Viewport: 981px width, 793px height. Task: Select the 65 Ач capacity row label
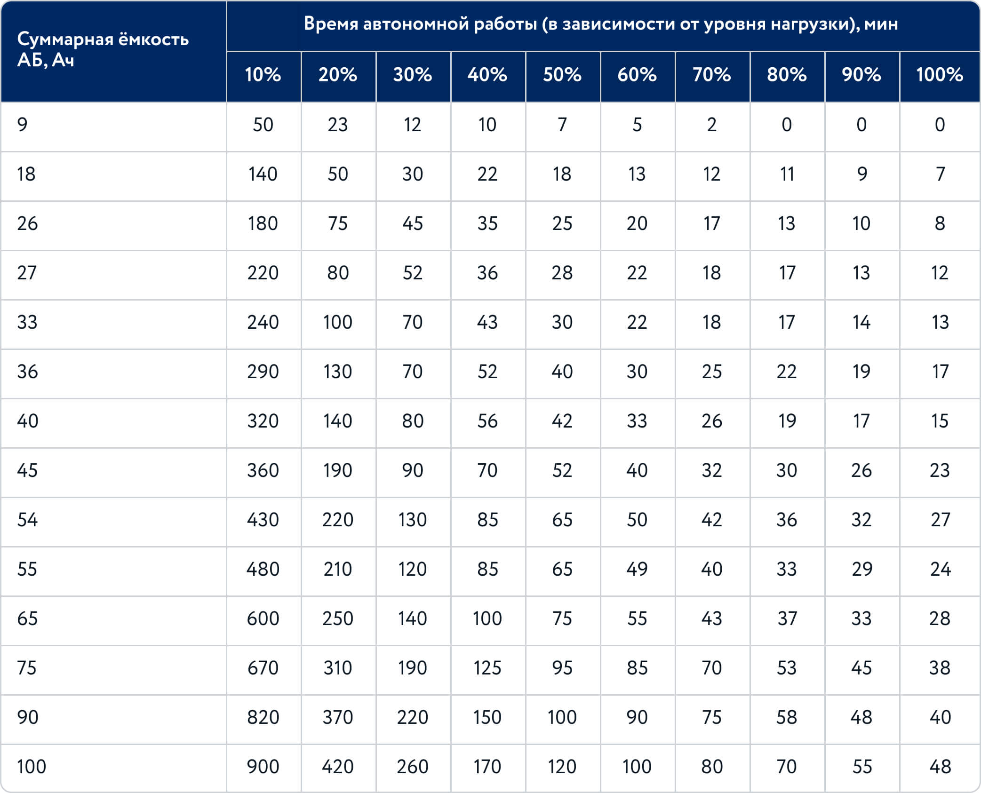coord(27,619)
